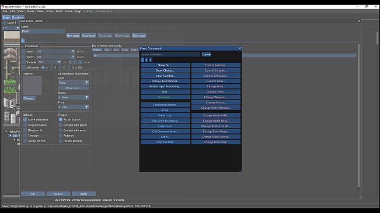Switch to page 3 of Event Commands
Image resolution: width=380 pixels, height=213 pixels.
(x=151, y=59)
